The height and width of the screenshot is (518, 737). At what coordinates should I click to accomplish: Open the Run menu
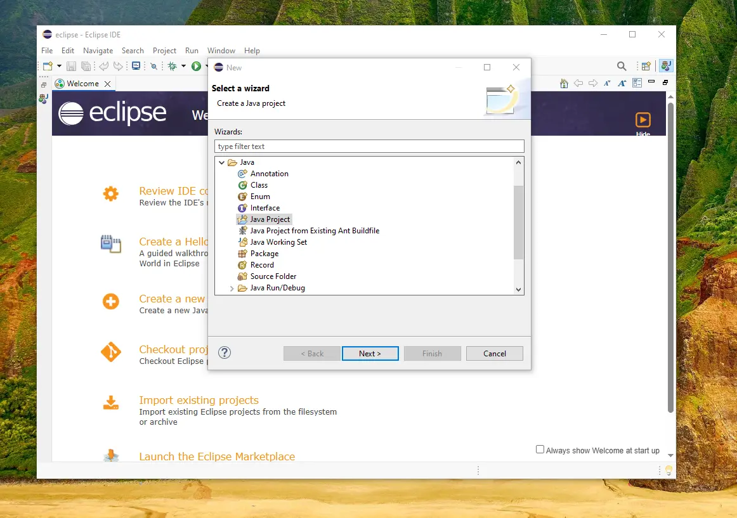[x=192, y=51]
